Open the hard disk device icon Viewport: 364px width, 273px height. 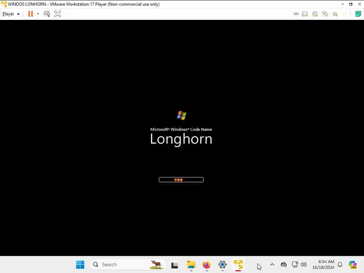(305, 14)
